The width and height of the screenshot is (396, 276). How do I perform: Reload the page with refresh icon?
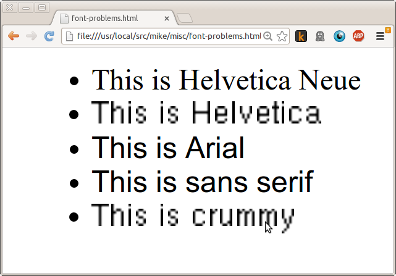click(x=49, y=36)
